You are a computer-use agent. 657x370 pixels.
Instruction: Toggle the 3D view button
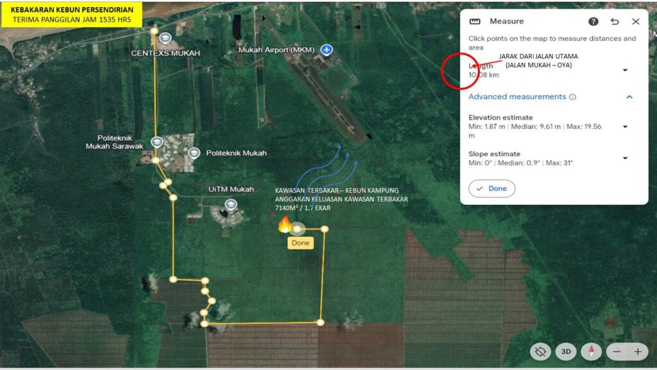(x=566, y=351)
